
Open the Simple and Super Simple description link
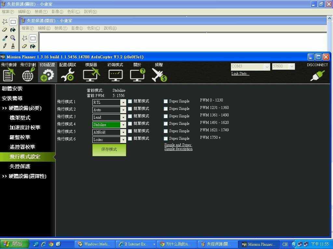[x=178, y=147]
